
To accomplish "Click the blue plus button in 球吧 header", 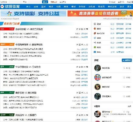I will (127, 60).
